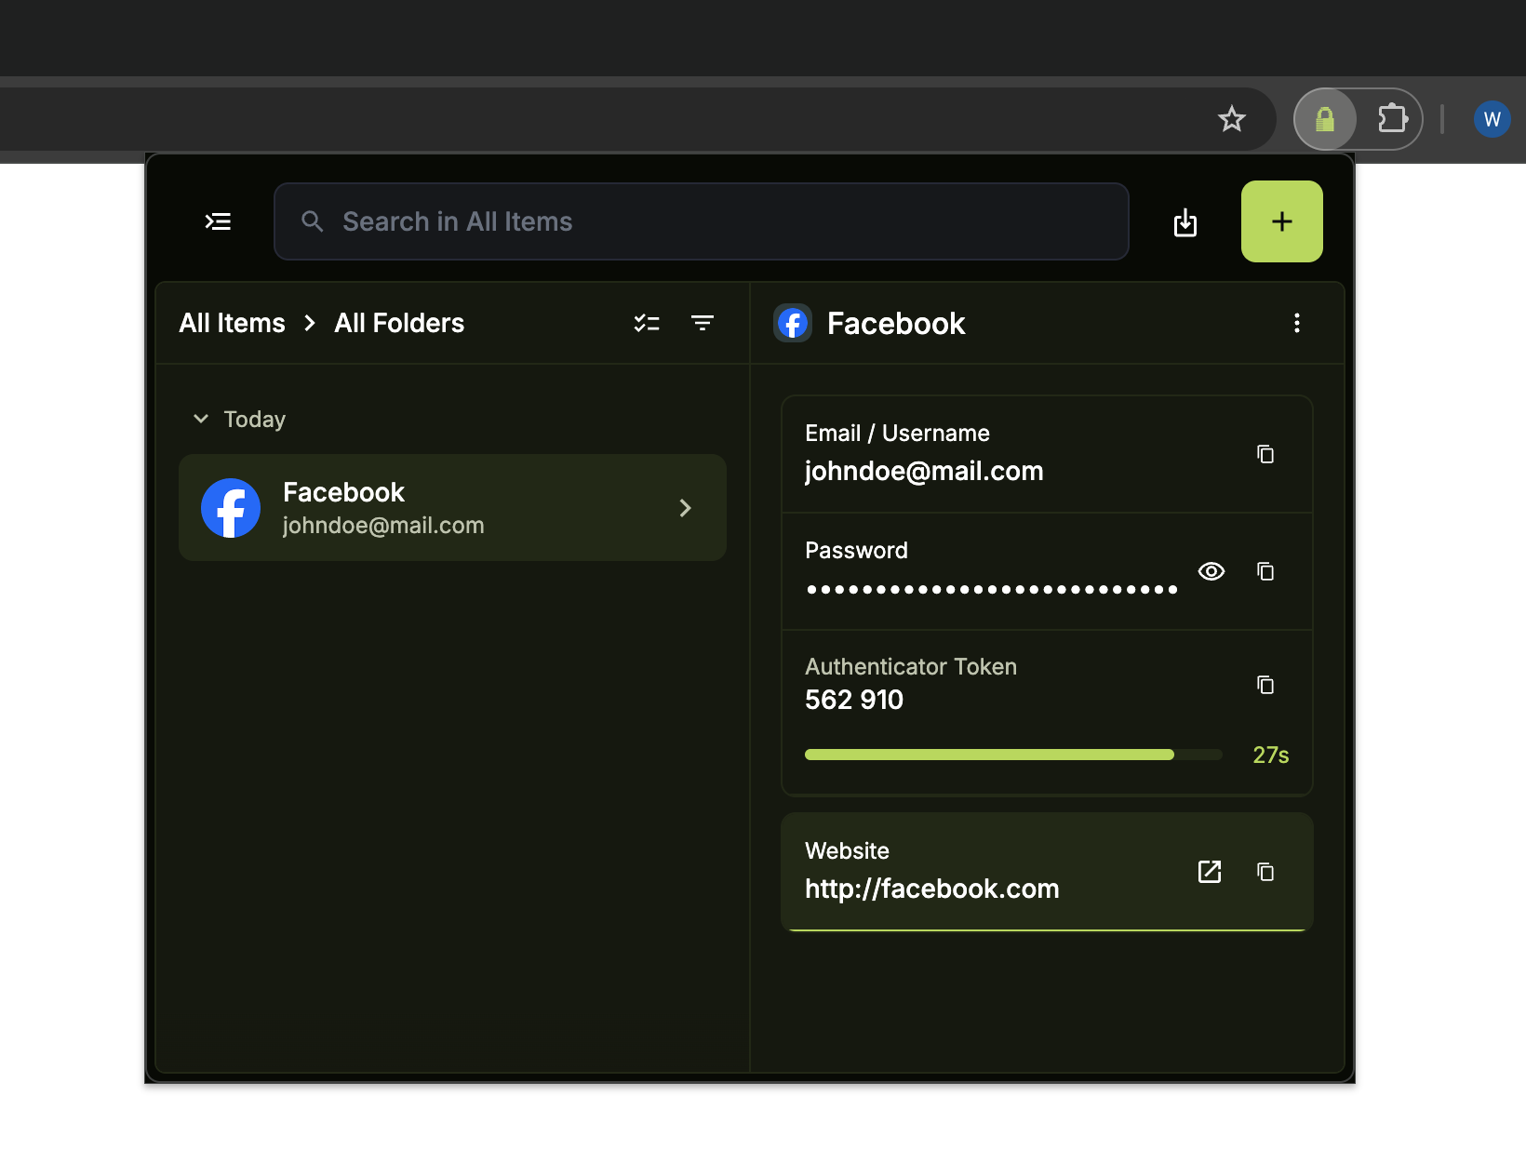Click the Facebook title in detail header

tap(896, 323)
